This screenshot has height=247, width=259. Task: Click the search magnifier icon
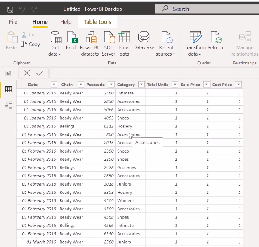[165, 8]
